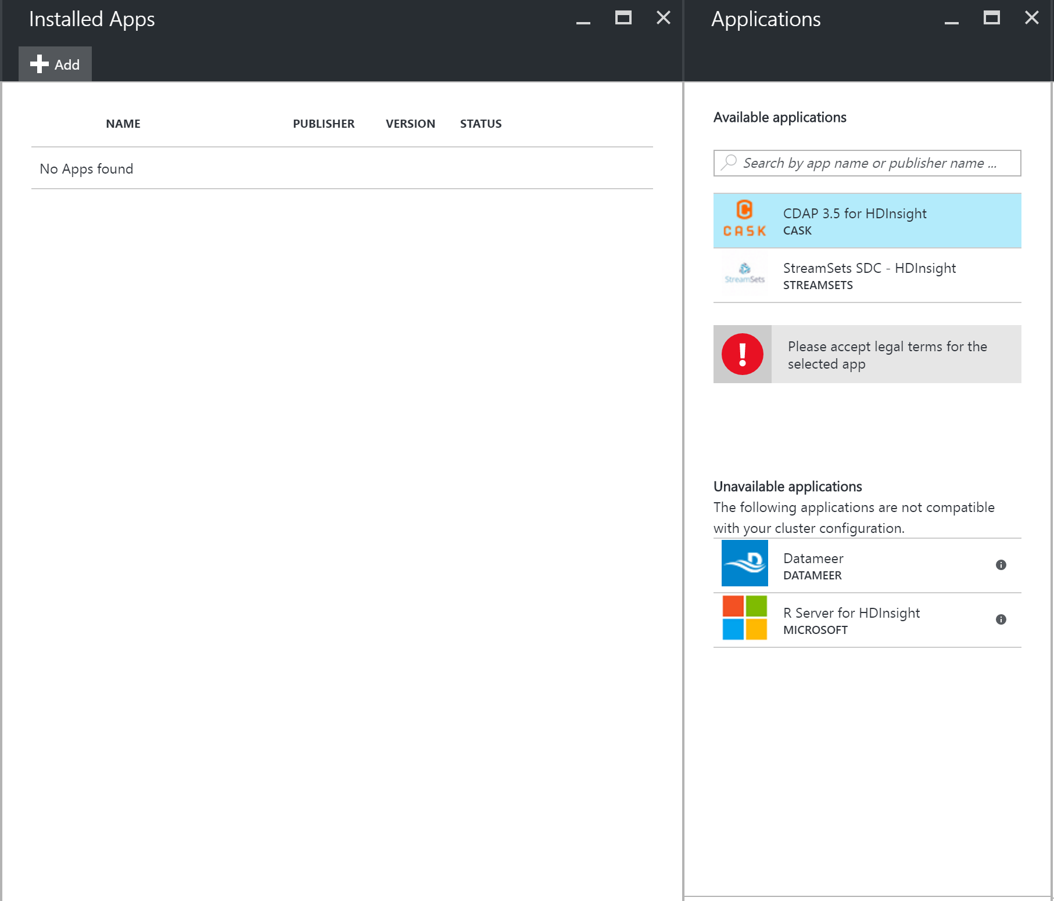Minimize the Applications blade
This screenshot has height=901, width=1054.
(x=952, y=22)
